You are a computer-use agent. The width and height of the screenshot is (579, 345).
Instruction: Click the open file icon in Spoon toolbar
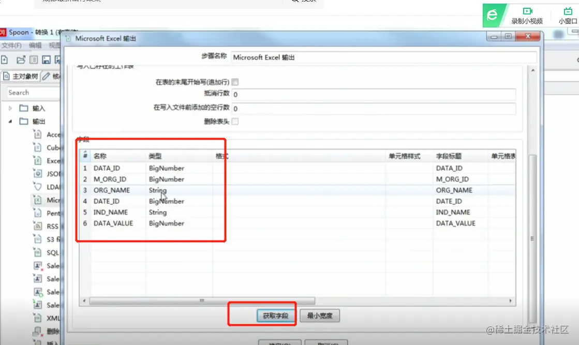coord(21,59)
